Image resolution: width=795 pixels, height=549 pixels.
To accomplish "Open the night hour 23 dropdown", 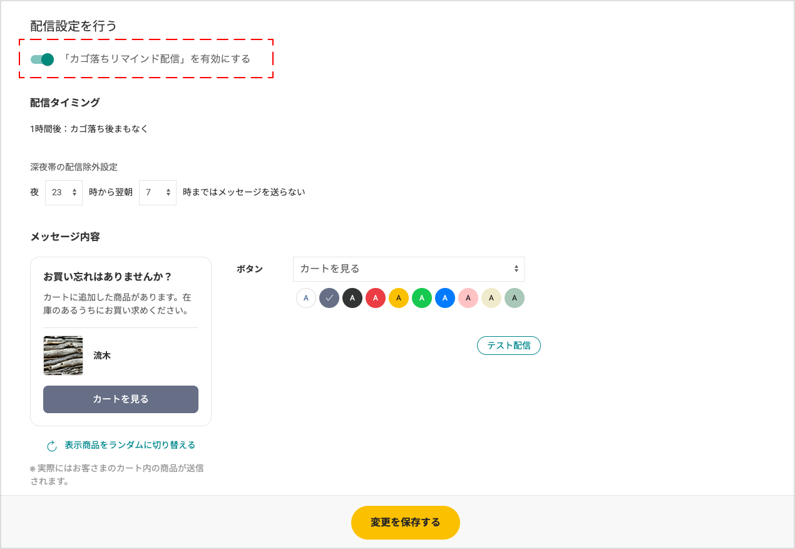I will (64, 193).
